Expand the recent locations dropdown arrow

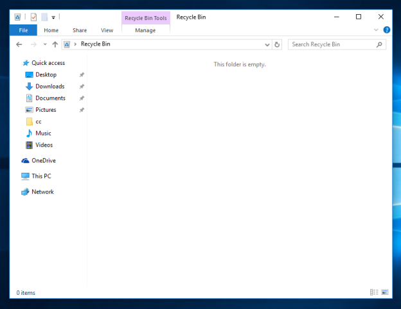45,44
